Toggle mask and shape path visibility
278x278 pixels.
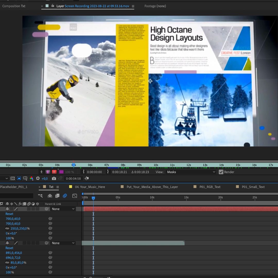(19, 178)
